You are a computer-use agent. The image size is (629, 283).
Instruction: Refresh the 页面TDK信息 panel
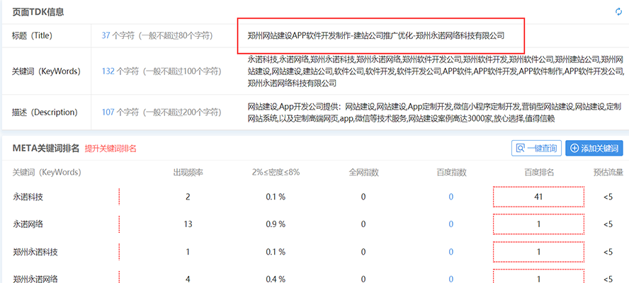618,12
